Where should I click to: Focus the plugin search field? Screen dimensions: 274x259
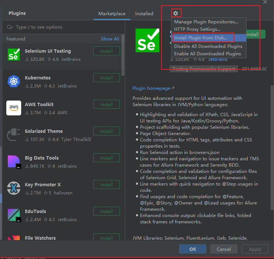(64, 27)
